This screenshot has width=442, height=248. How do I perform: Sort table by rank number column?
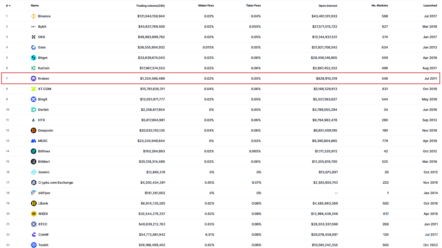(8, 6)
